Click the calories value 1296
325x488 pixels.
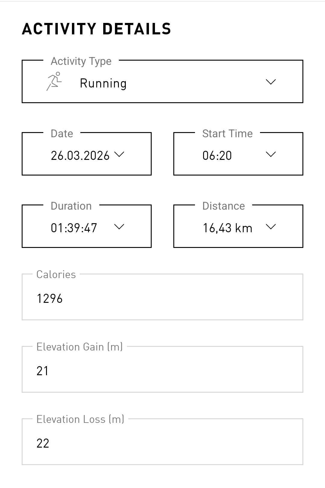point(50,299)
